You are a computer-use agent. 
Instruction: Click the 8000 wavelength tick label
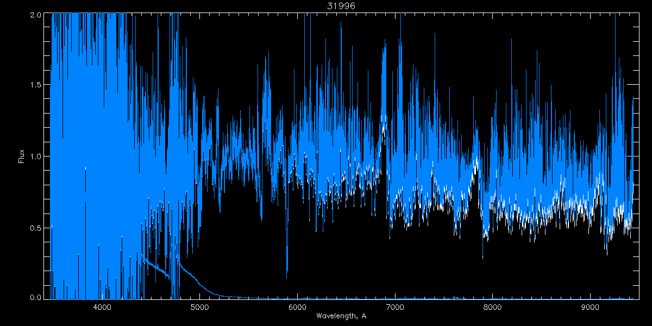pyautogui.click(x=493, y=307)
